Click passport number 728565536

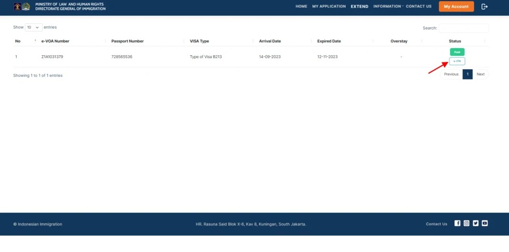coord(122,57)
